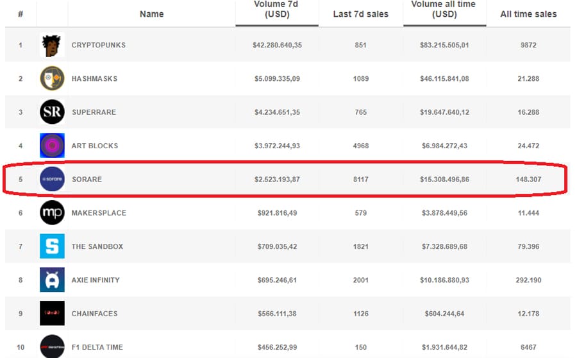Click the $456.252,99 volume cell
The width and height of the screenshot is (577, 358).
pyautogui.click(x=277, y=346)
